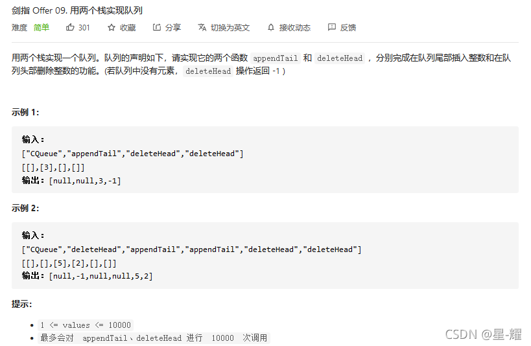Viewport: 531px width, 346px height.
Task: Click example 1 operations list starting with "CQueue","appendTail"
Action: (132, 154)
